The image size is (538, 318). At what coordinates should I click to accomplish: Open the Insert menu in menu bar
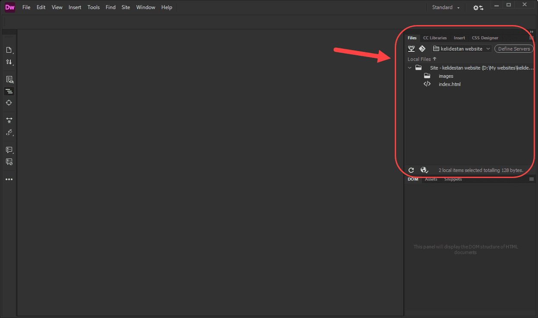(75, 7)
